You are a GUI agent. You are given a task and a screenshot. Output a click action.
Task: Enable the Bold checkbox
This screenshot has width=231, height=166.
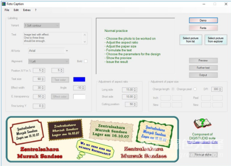pos(86,61)
